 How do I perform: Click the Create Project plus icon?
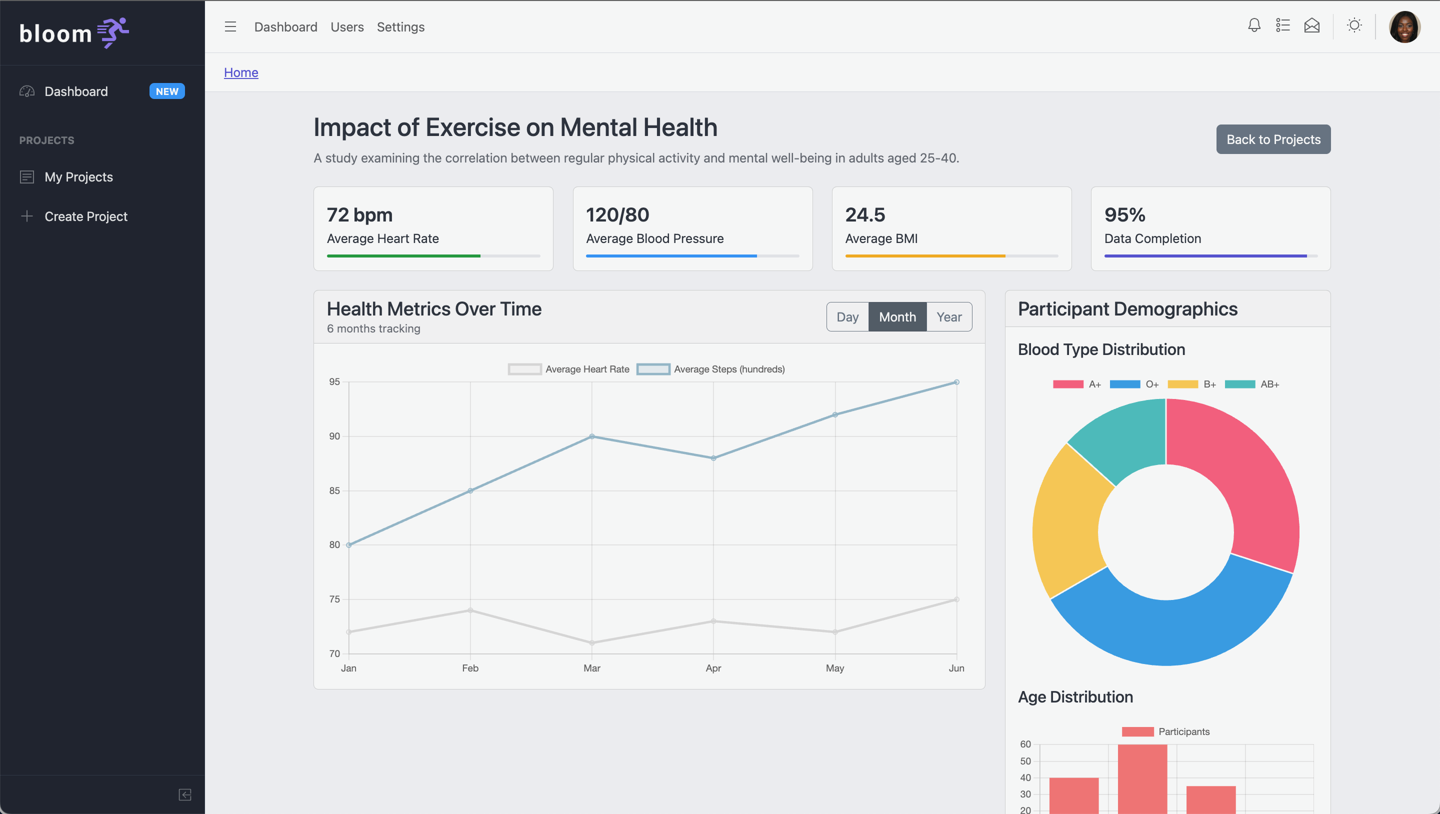tap(27, 216)
